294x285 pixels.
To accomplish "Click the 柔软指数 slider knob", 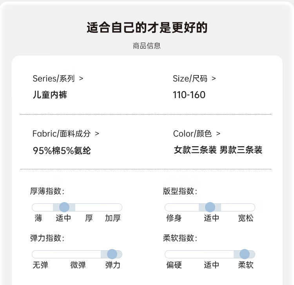I will coord(245,254).
